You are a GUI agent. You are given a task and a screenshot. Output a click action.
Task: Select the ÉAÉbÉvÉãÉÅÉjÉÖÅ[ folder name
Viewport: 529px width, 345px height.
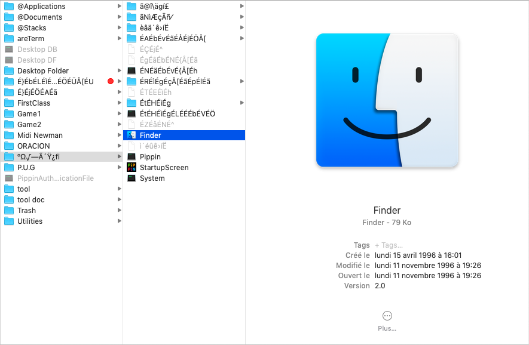pos(173,38)
